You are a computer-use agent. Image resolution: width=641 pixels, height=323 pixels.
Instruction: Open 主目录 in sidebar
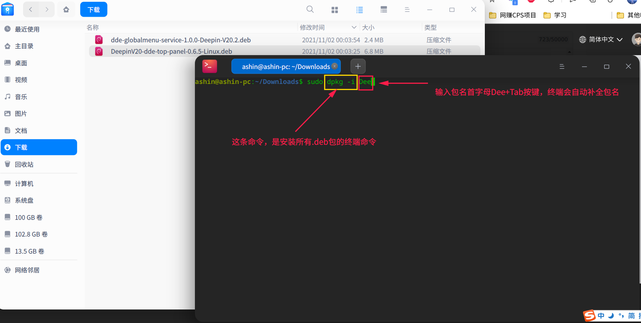point(39,46)
